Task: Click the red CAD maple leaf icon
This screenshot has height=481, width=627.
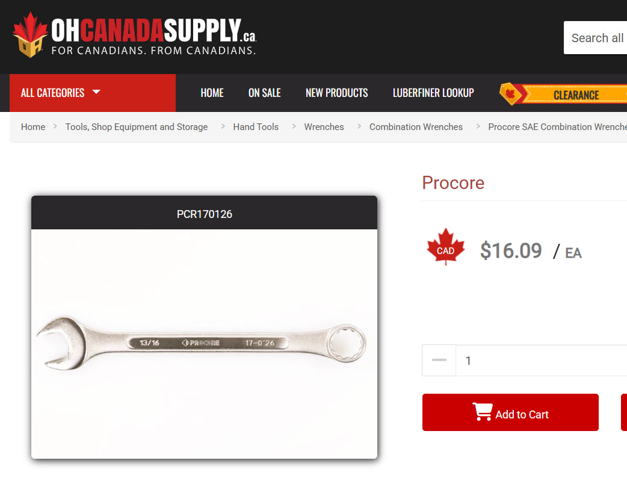Action: click(x=445, y=247)
